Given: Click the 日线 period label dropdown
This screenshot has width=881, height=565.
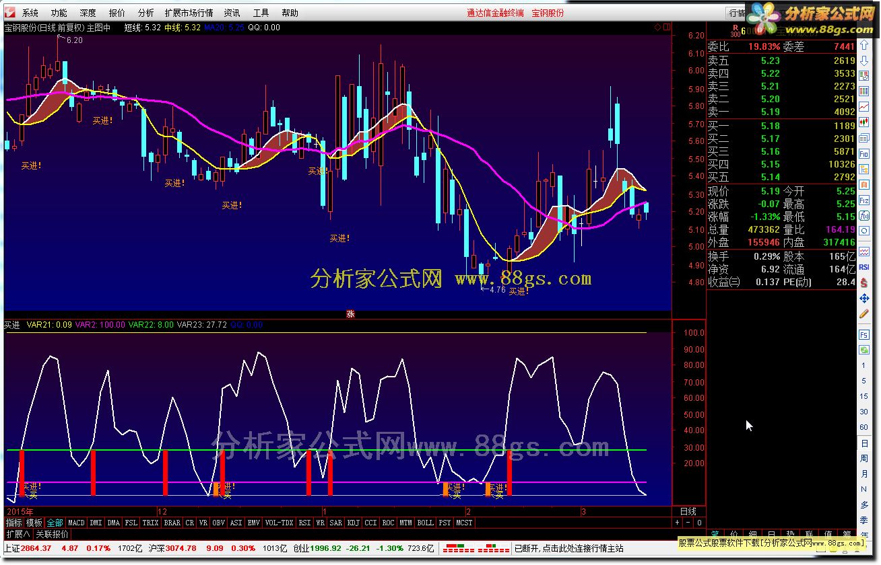Looking at the screenshot, I should coord(688,512).
